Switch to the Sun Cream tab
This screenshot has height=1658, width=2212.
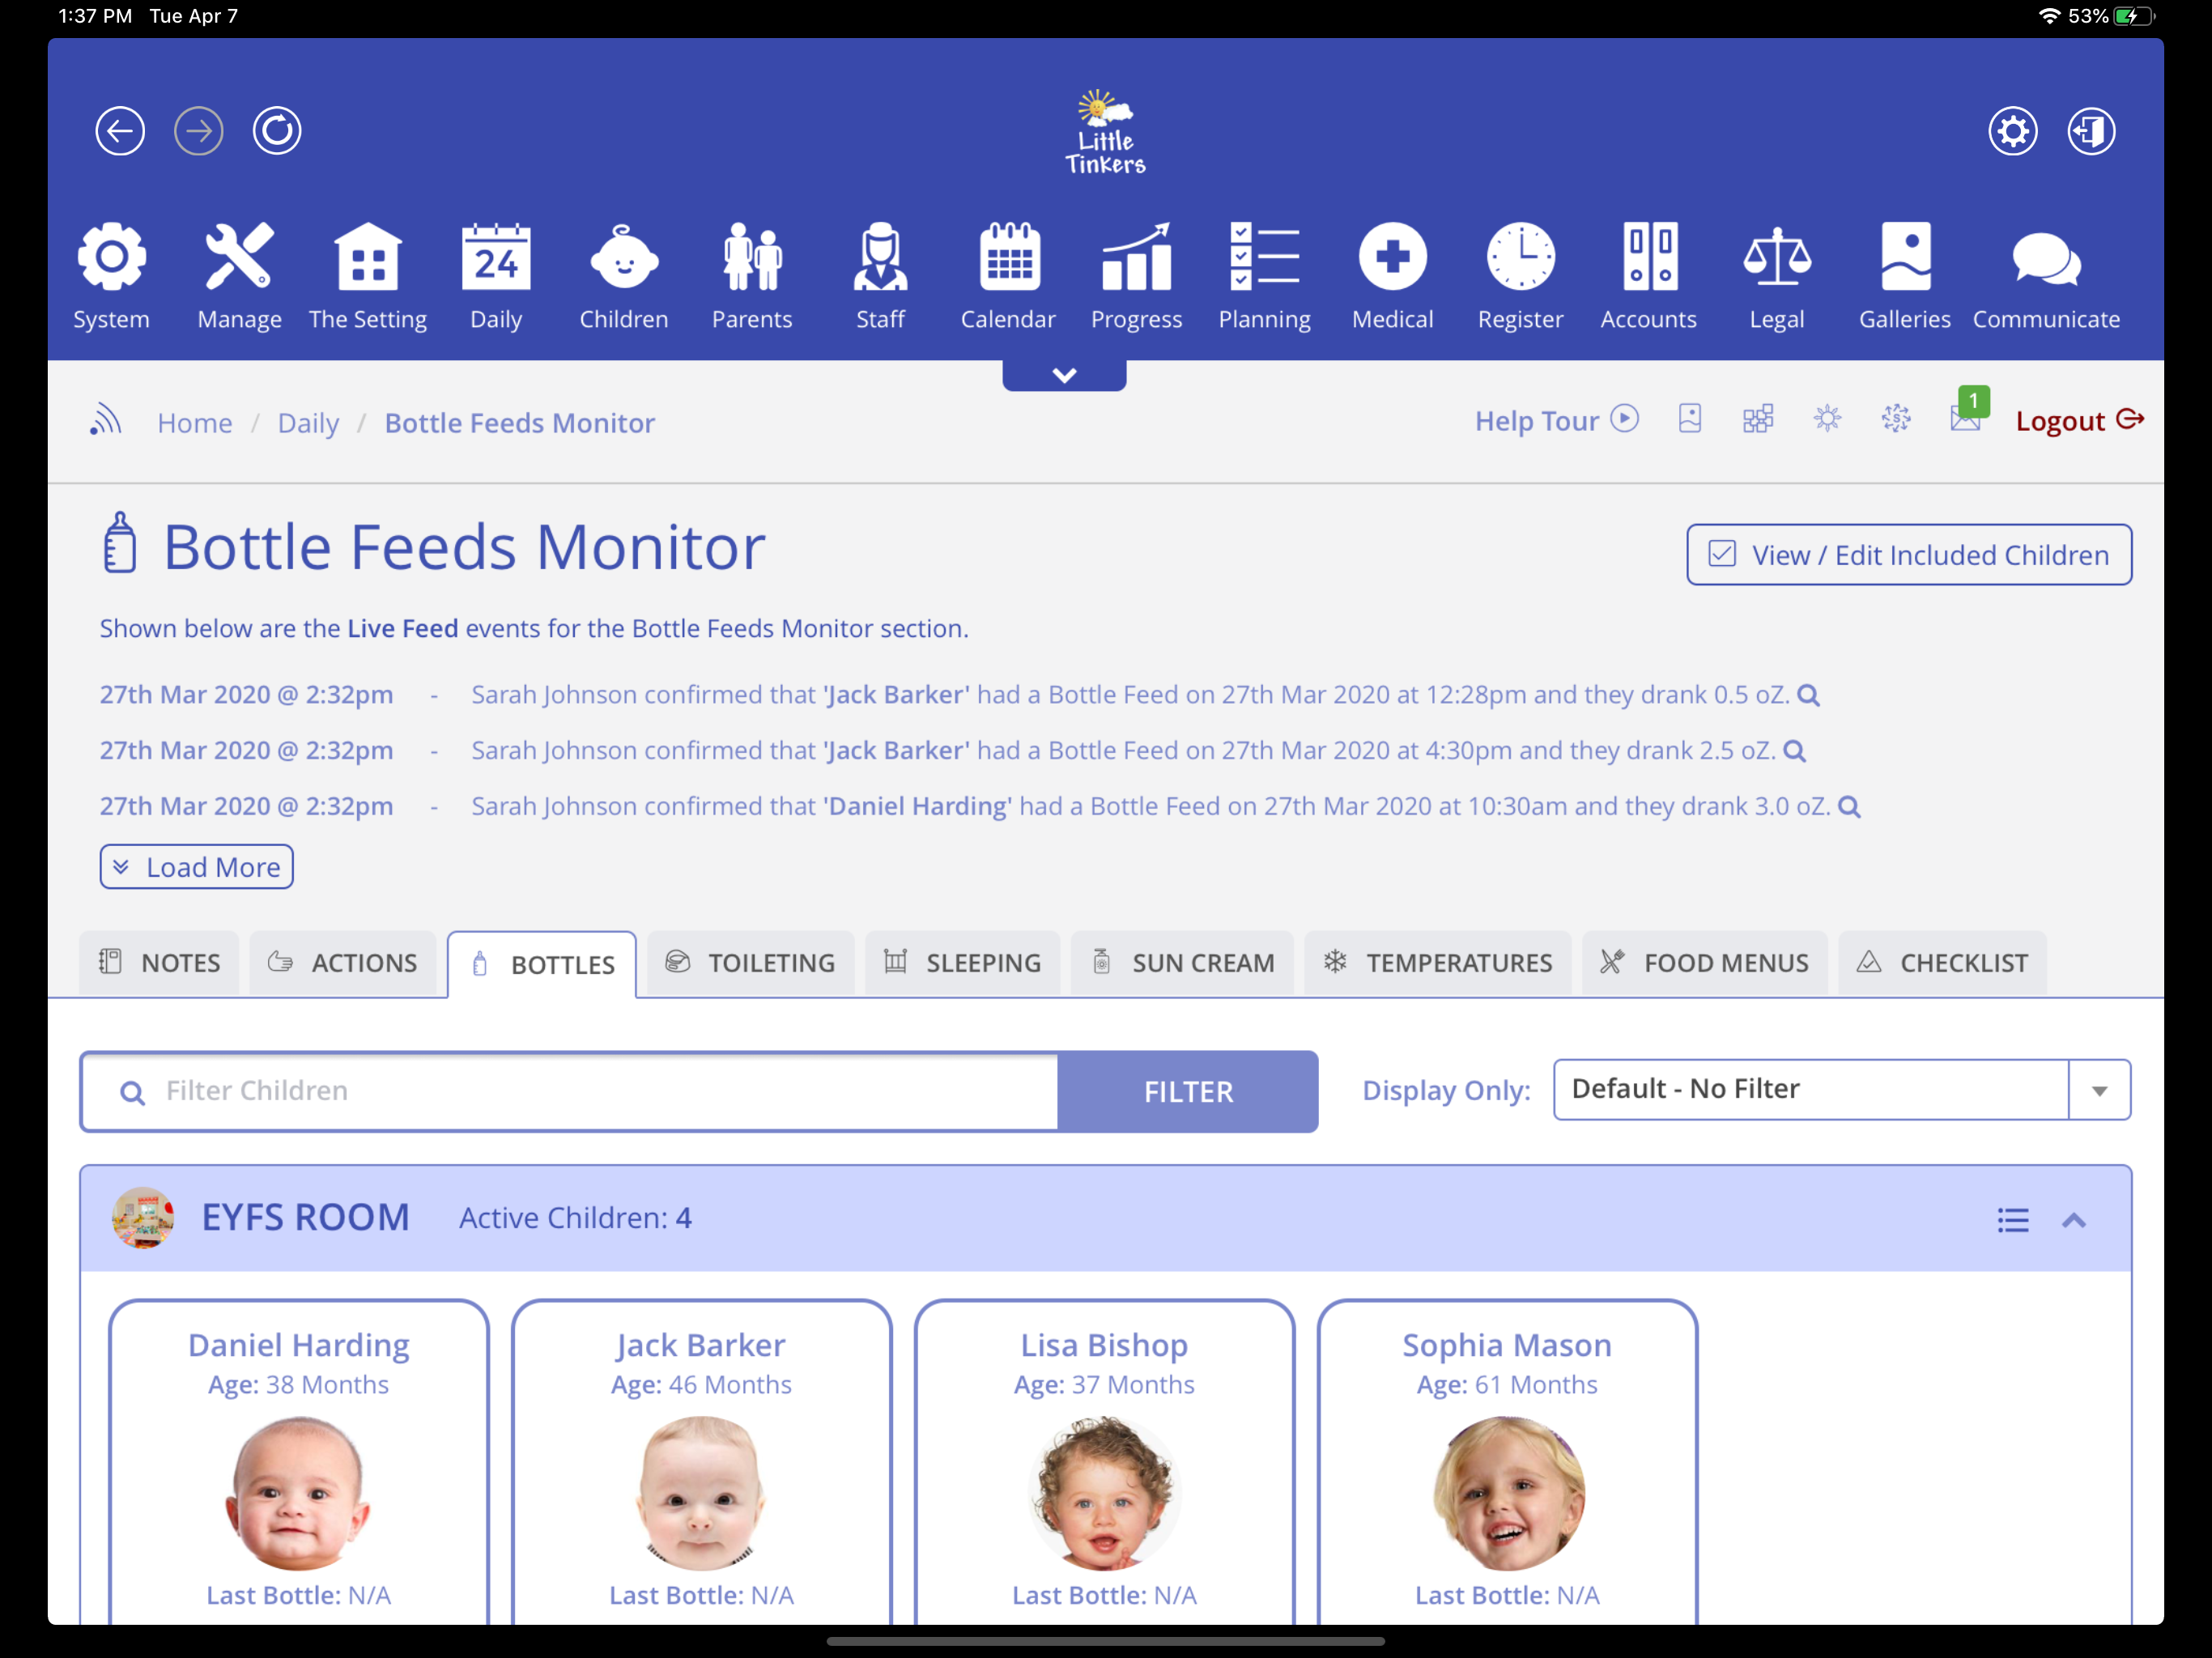pos(1182,963)
